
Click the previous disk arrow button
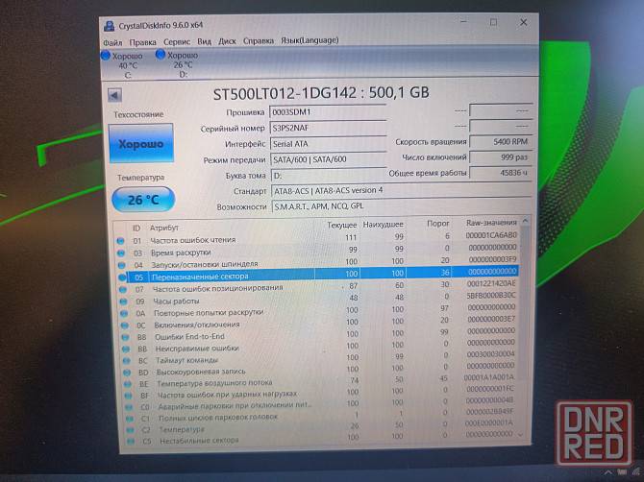point(115,95)
